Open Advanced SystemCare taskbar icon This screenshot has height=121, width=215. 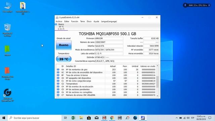click(135, 118)
